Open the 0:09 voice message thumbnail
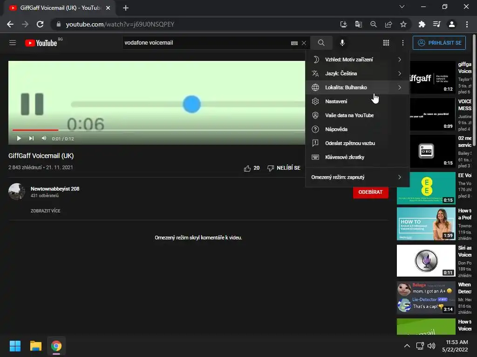 click(433, 114)
